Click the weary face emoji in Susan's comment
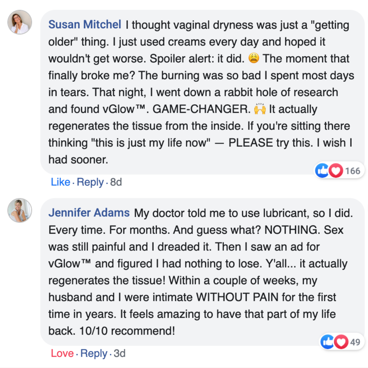This screenshot has height=368, width=368. [254, 59]
